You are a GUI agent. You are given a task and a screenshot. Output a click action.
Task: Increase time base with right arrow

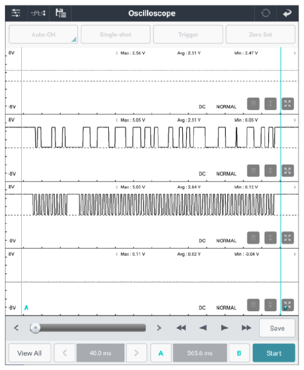click(137, 353)
